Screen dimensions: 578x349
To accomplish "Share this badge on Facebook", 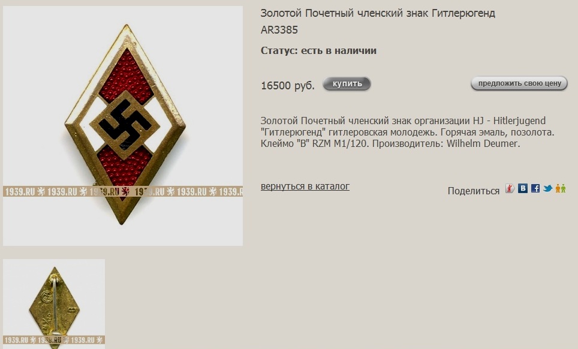I will [x=535, y=188].
